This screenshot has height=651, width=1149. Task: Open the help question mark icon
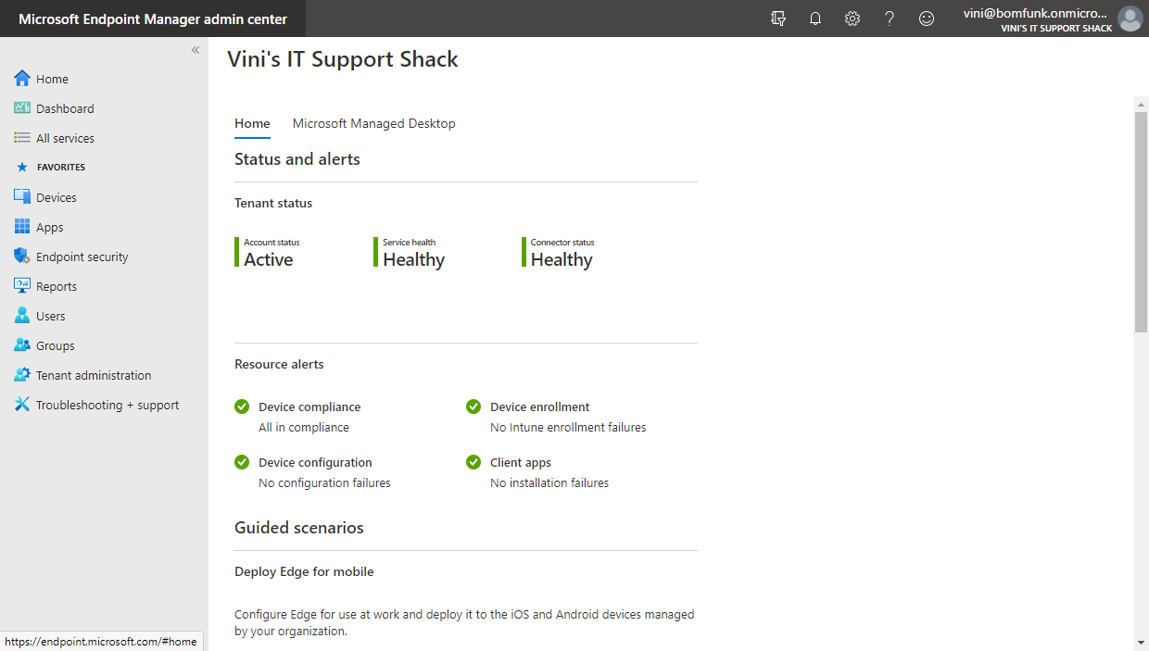[x=890, y=19]
